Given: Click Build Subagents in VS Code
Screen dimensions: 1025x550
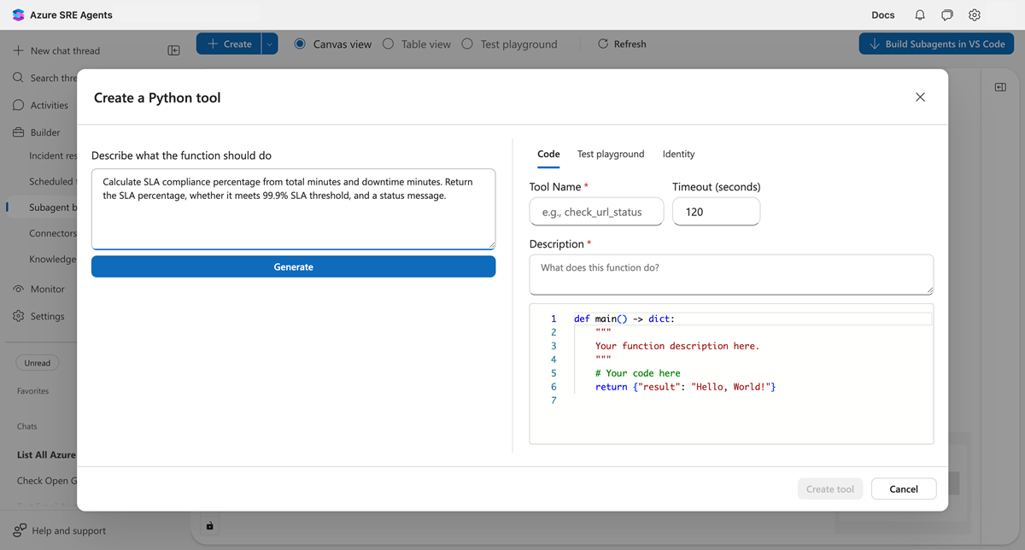Looking at the screenshot, I should [x=936, y=44].
